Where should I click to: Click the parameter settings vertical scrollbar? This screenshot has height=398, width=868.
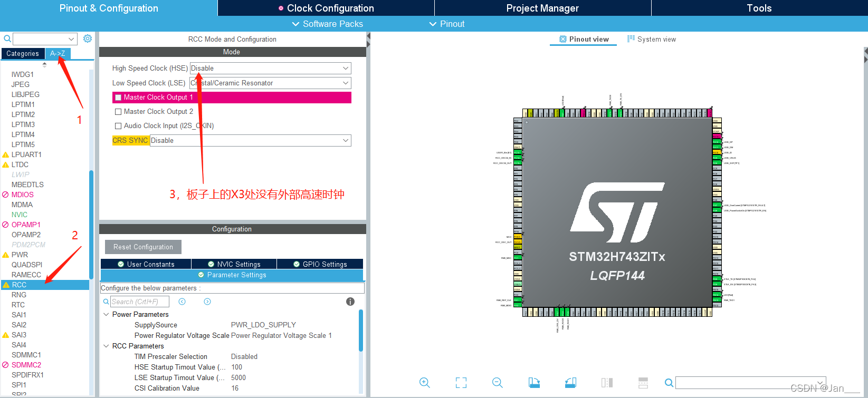(x=361, y=331)
